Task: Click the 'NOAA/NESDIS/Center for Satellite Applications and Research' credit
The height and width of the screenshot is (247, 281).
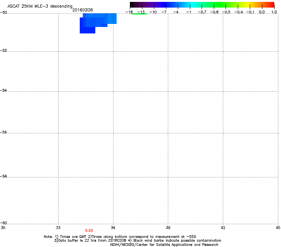Action: point(164,245)
